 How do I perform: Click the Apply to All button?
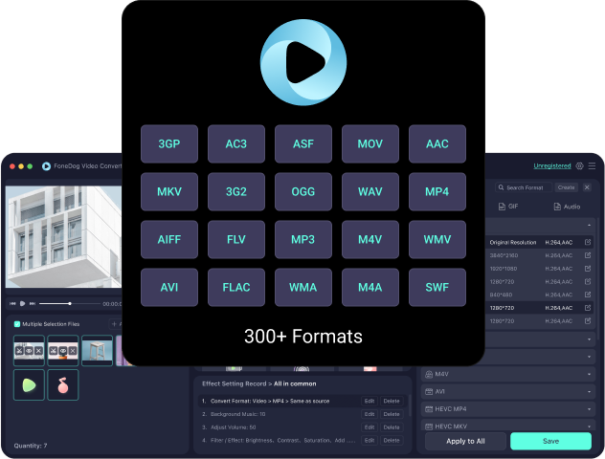pos(465,441)
